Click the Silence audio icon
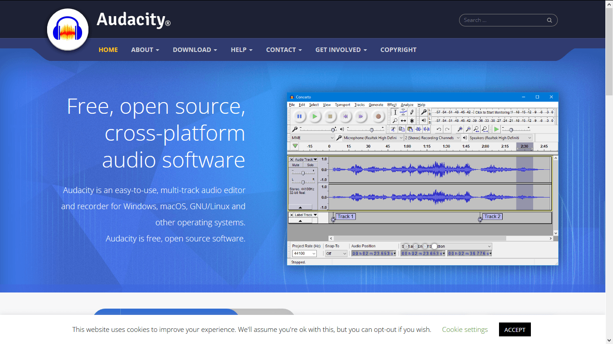 click(x=426, y=129)
